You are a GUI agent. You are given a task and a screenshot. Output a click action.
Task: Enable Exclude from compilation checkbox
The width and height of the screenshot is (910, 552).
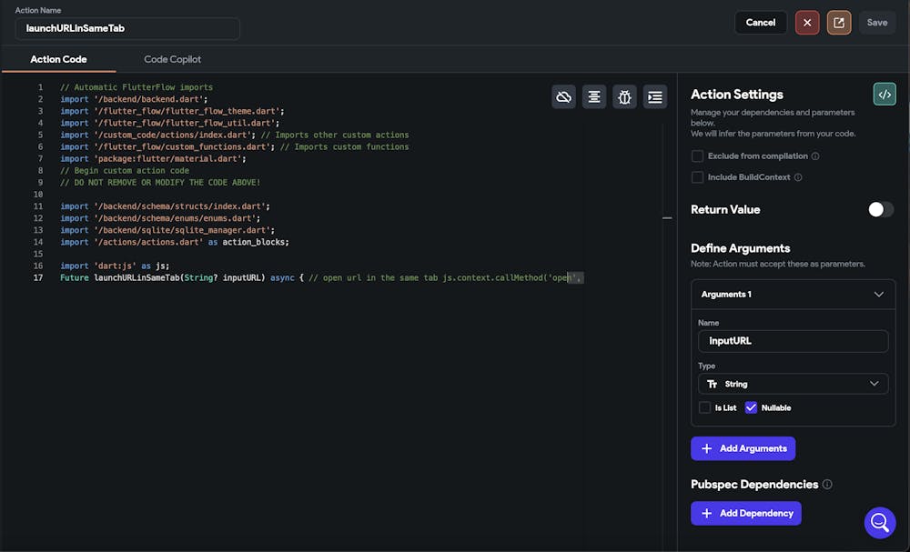click(x=698, y=156)
